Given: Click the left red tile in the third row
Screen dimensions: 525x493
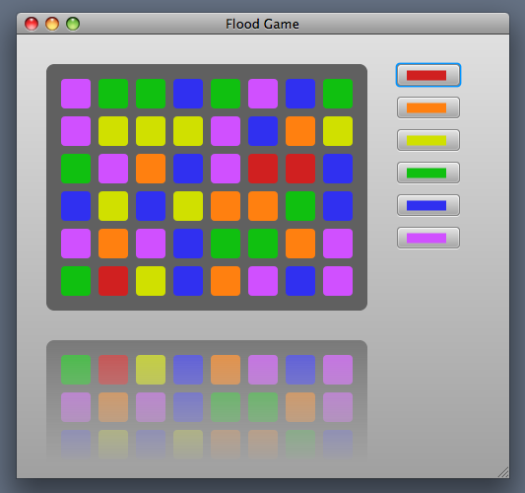Looking at the screenshot, I should [263, 169].
